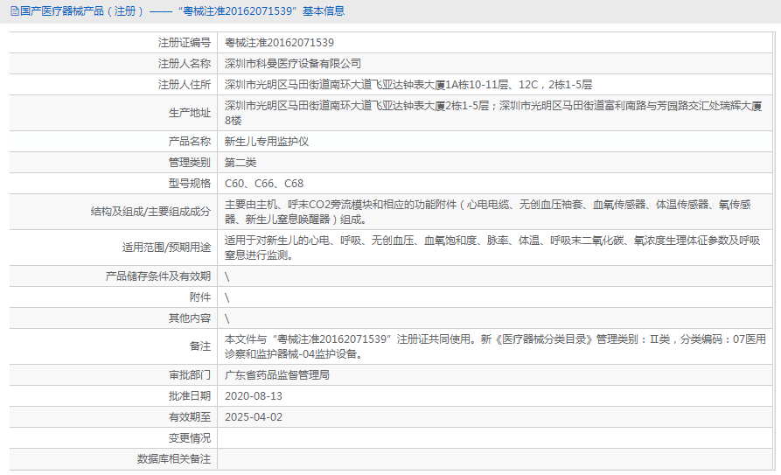Click the 产品名称 label
The width and height of the screenshot is (781, 475).
click(x=190, y=142)
